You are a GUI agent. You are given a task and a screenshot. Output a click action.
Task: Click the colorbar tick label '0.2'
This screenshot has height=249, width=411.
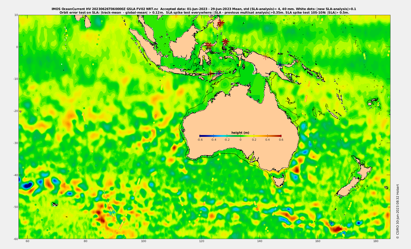pyautogui.click(x=254, y=140)
